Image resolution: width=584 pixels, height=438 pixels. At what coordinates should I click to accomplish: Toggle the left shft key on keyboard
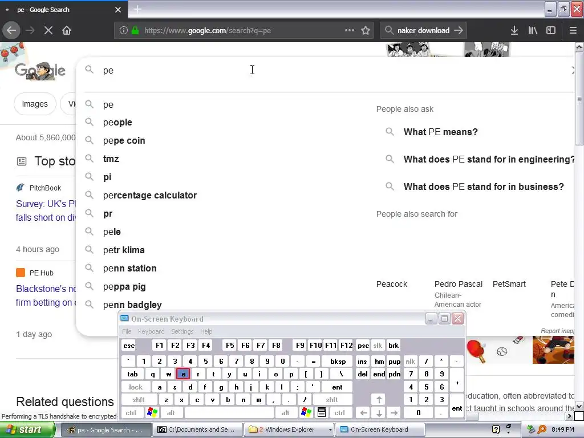139,400
